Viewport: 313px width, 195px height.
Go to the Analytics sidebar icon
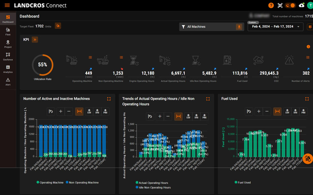point(7,68)
